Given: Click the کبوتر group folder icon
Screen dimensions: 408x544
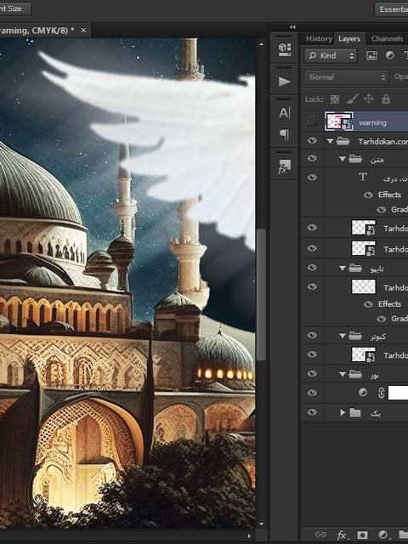Looking at the screenshot, I should (355, 336).
